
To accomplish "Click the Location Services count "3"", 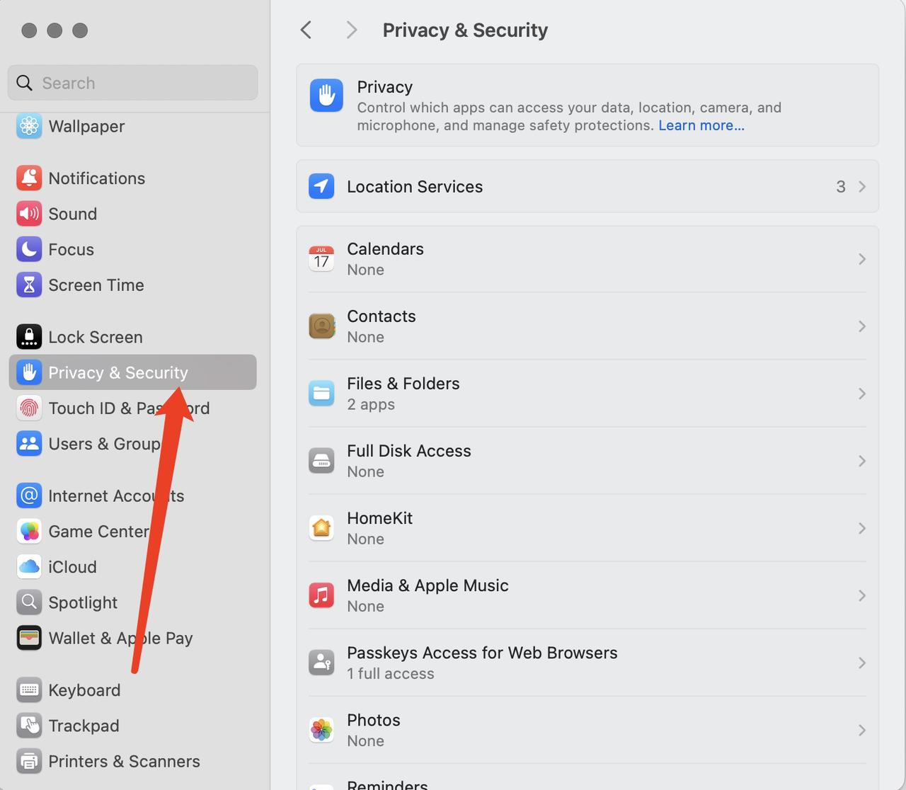I will [x=841, y=187].
